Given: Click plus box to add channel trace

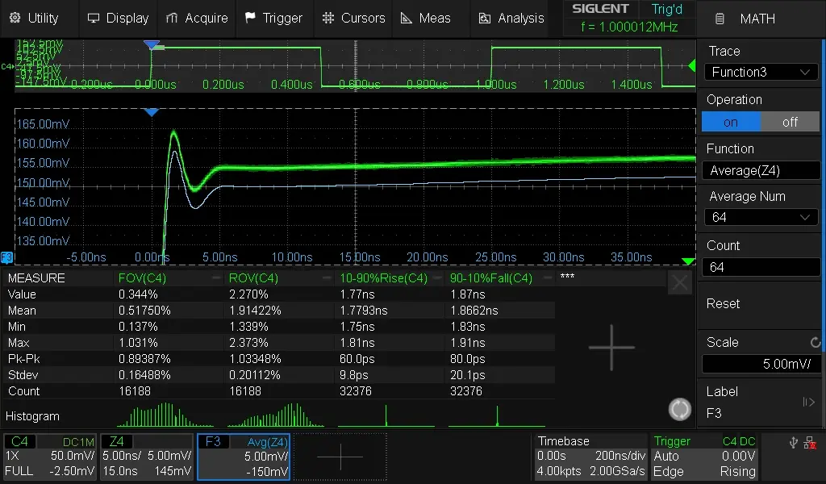Looking at the screenshot, I should (x=340, y=457).
